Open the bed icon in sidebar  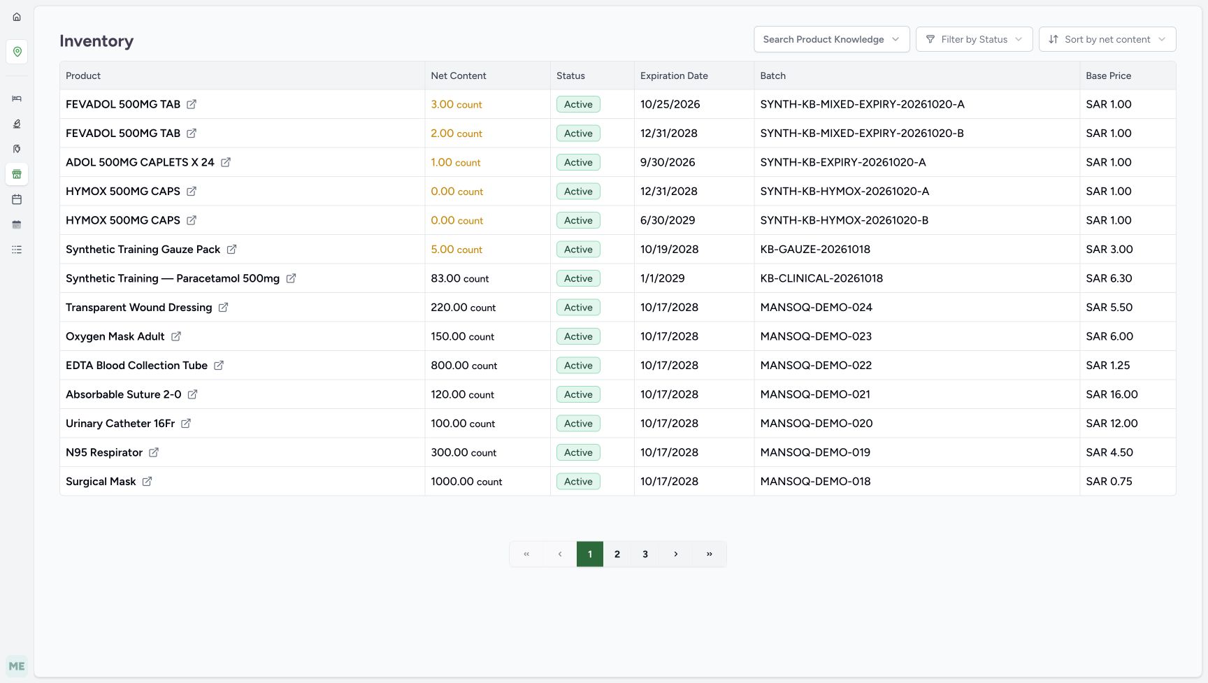click(x=17, y=99)
